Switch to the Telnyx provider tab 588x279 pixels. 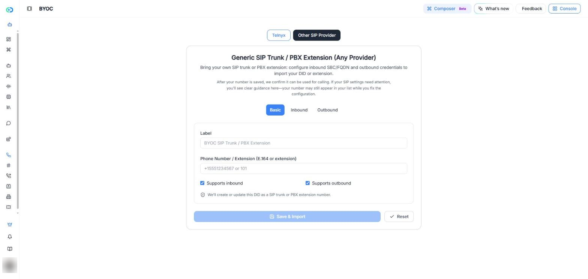279,35
